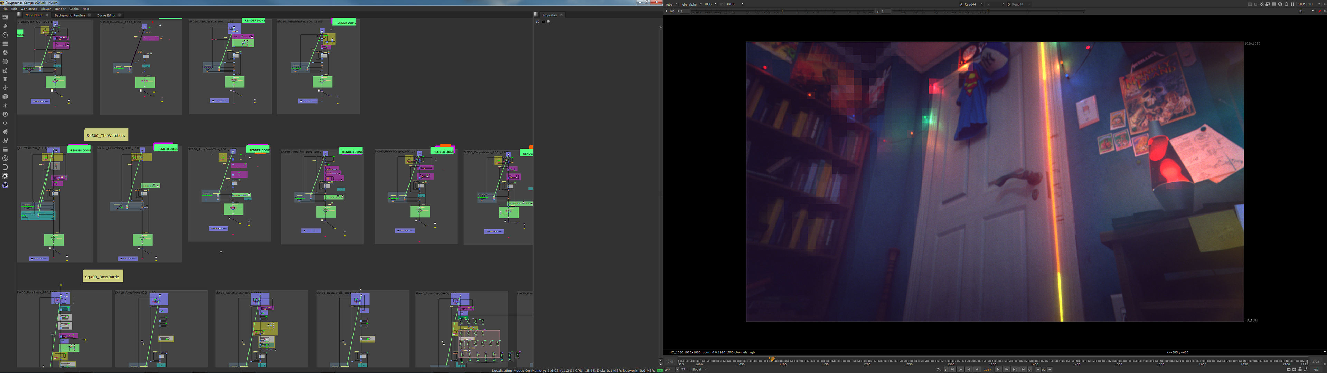Open the File menu
The image size is (1327, 373).
pyautogui.click(x=5, y=9)
